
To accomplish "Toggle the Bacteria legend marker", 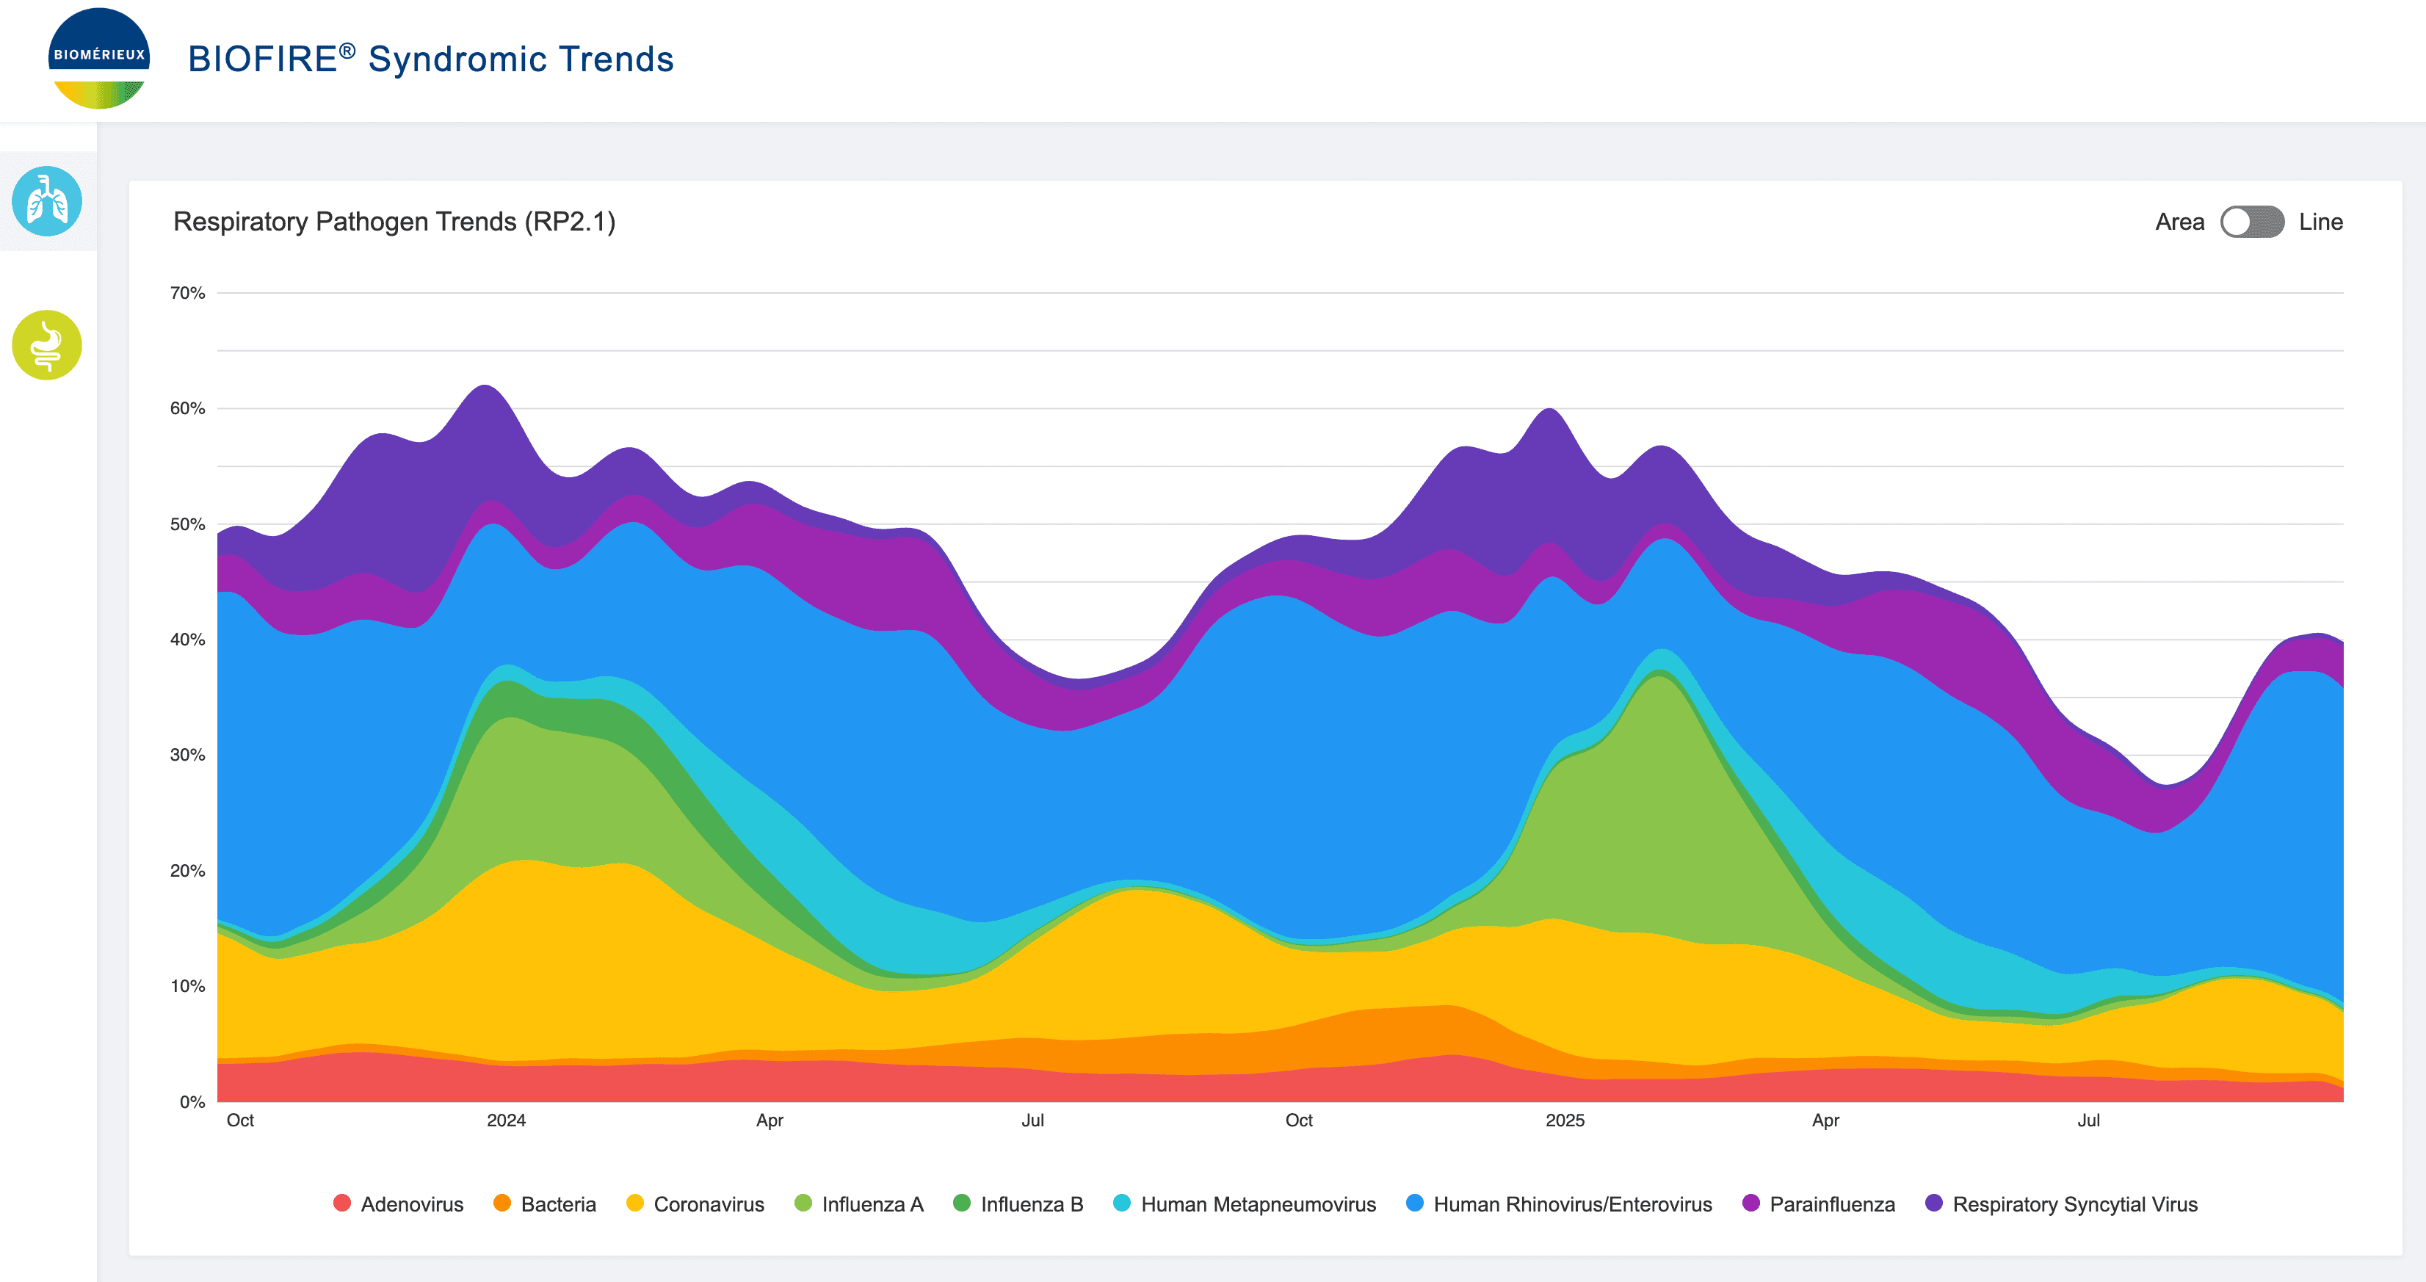I will pyautogui.click(x=502, y=1203).
